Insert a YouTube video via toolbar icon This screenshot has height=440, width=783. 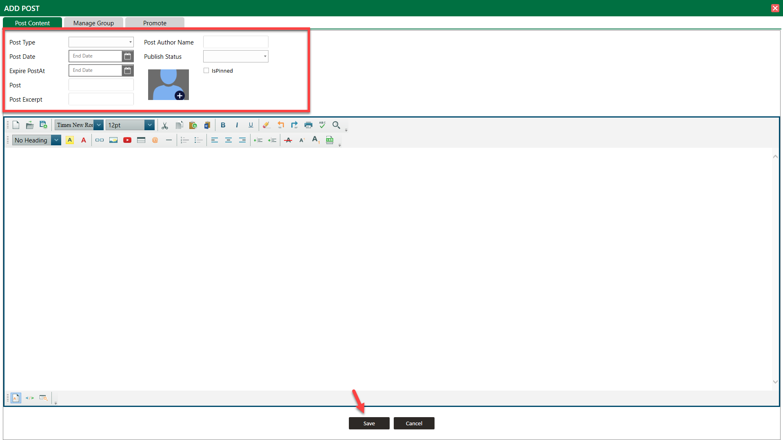(127, 140)
